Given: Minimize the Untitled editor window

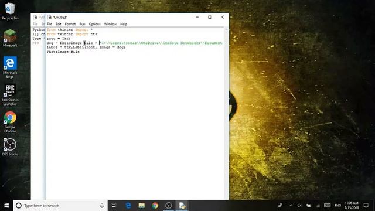Looking at the screenshot, I should pos(197,17).
